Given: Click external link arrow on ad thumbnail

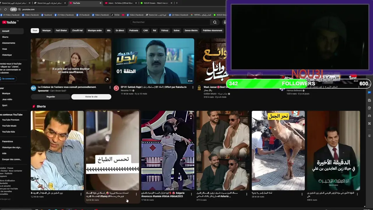Looking at the screenshot, I should pyautogui.click(x=107, y=79).
